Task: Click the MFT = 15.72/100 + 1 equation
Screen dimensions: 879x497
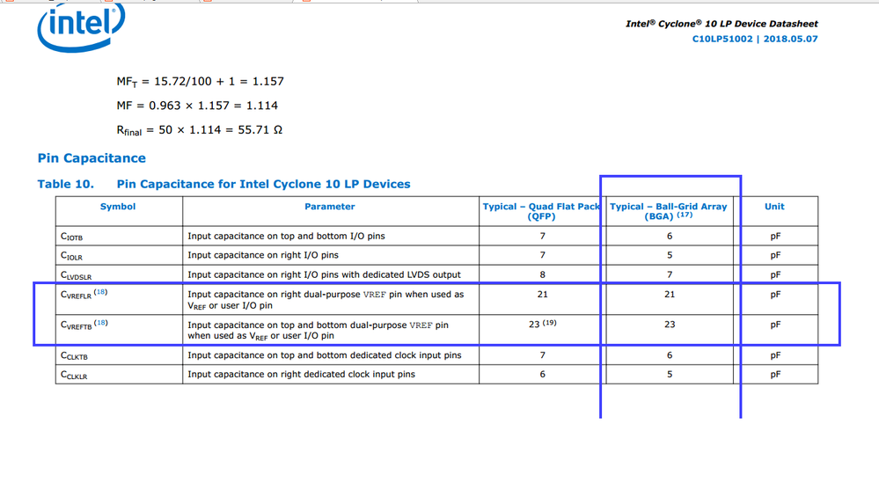Action: [x=200, y=82]
